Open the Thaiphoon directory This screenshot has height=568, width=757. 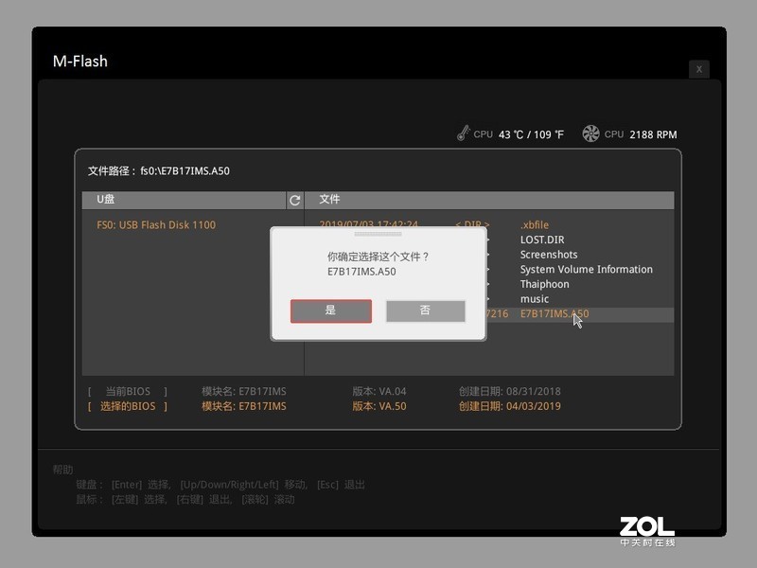544,283
